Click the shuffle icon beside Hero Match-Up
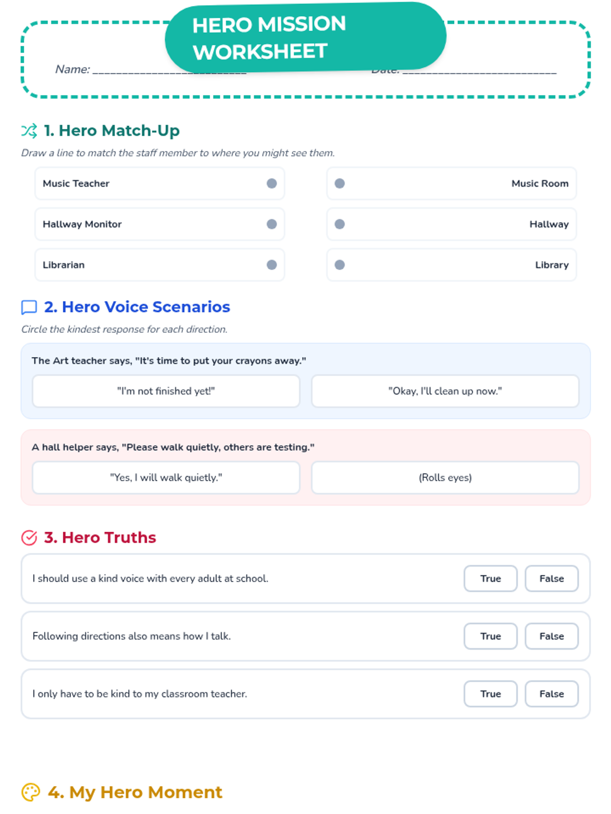Viewport: 611px width, 814px height. point(29,131)
